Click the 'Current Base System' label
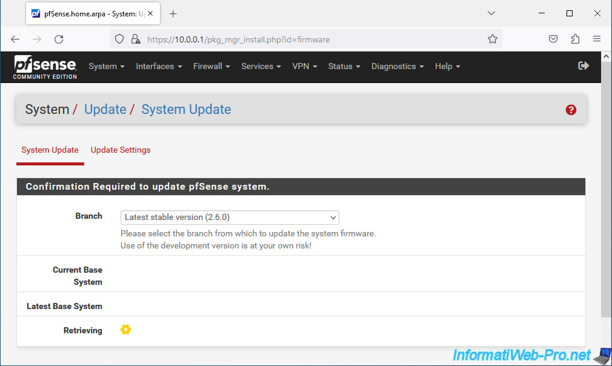This screenshot has width=612, height=366. pyautogui.click(x=78, y=276)
